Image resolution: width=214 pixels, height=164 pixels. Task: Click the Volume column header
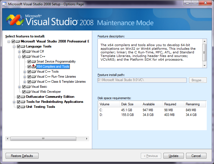[x=109, y=104]
